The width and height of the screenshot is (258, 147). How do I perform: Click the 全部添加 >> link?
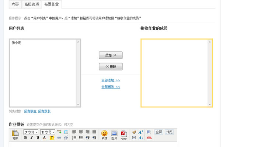pos(111,80)
